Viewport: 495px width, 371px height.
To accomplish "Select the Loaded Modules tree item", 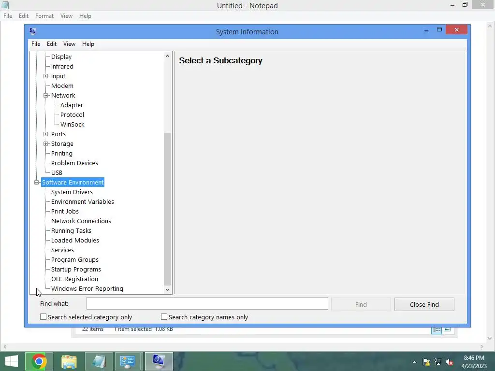I will tap(75, 241).
